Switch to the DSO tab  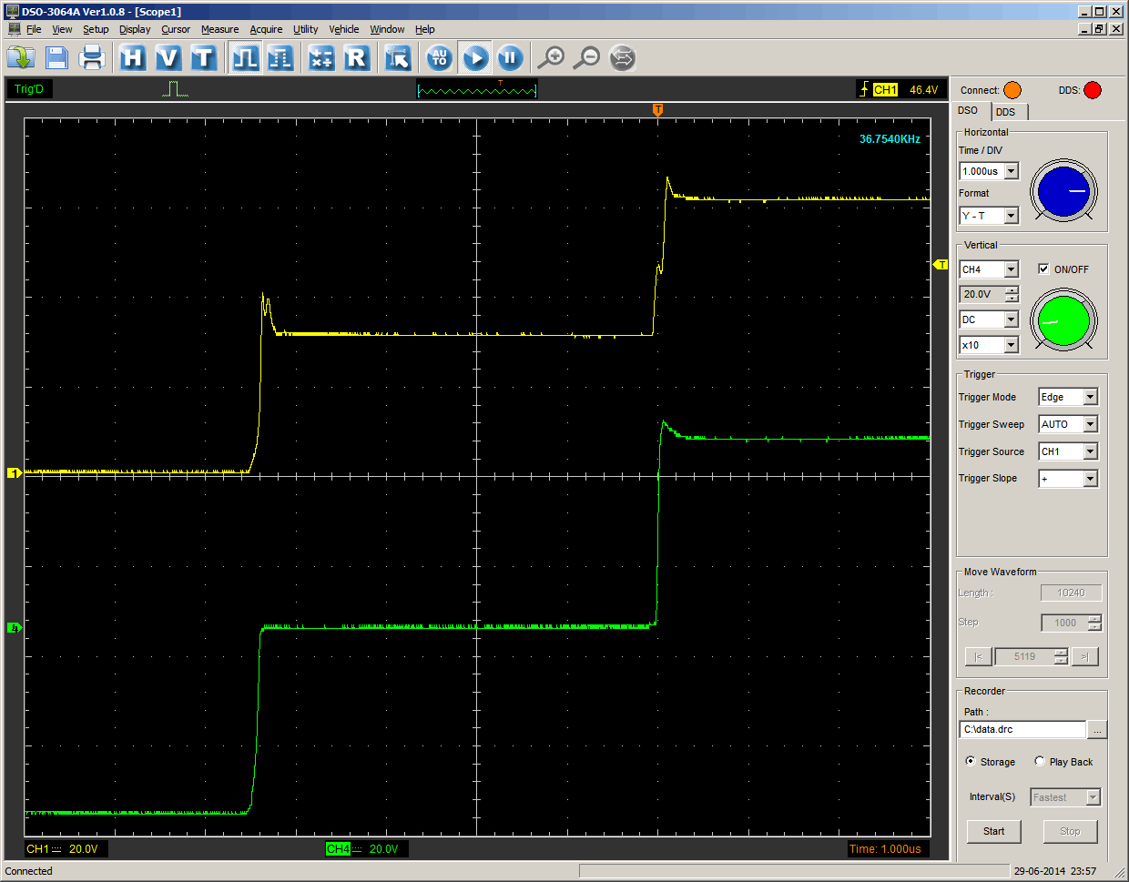point(971,110)
